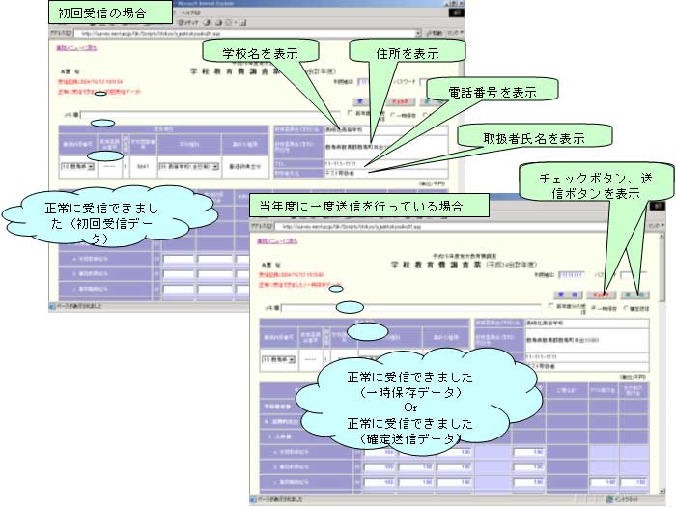This screenshot has height=507, width=676.
Task: Tick the 前年度分 checkbox in the back window
Action: [350, 113]
